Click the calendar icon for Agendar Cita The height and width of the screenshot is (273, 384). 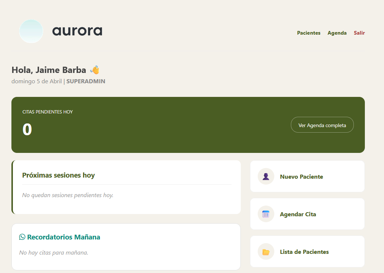coord(266,214)
